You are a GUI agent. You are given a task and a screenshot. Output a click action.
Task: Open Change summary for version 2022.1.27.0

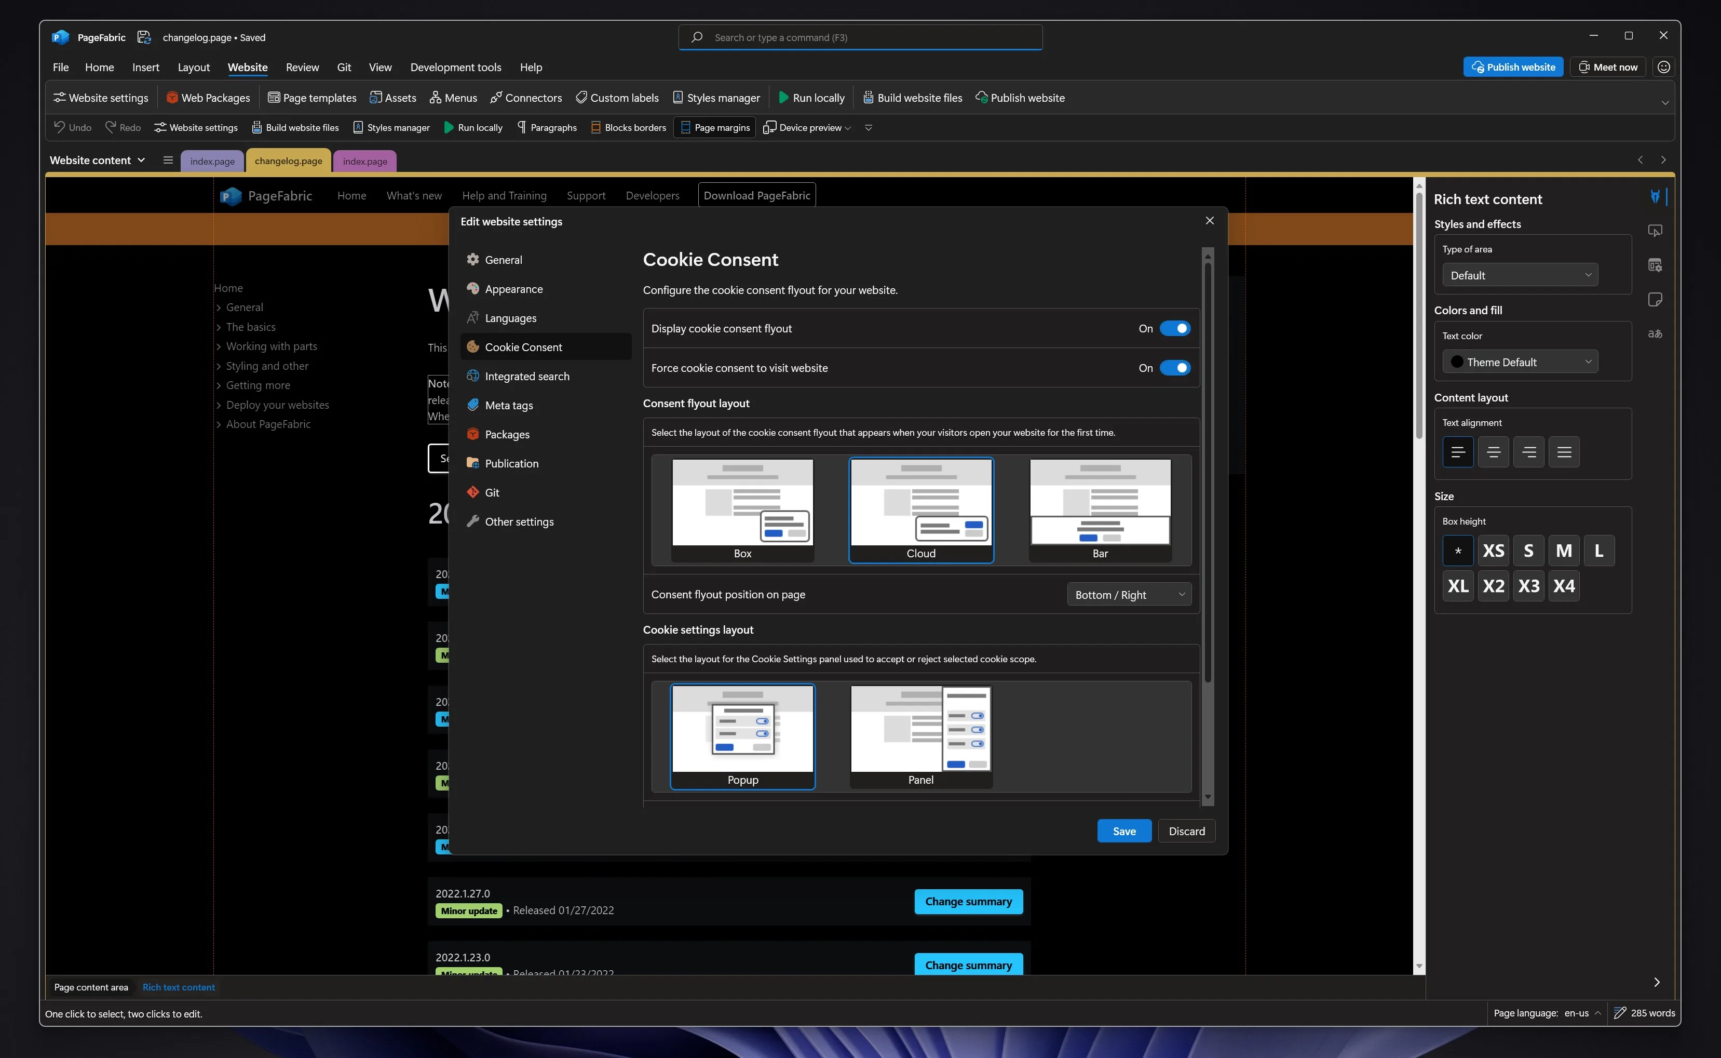(x=968, y=901)
